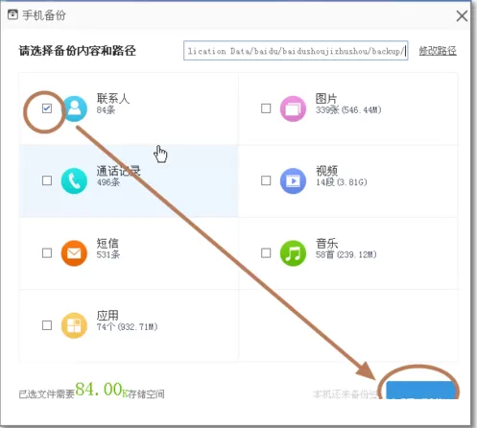Screen dimensions: 477x428
Task: Click the 修改路径 change path link
Action: [x=438, y=51]
